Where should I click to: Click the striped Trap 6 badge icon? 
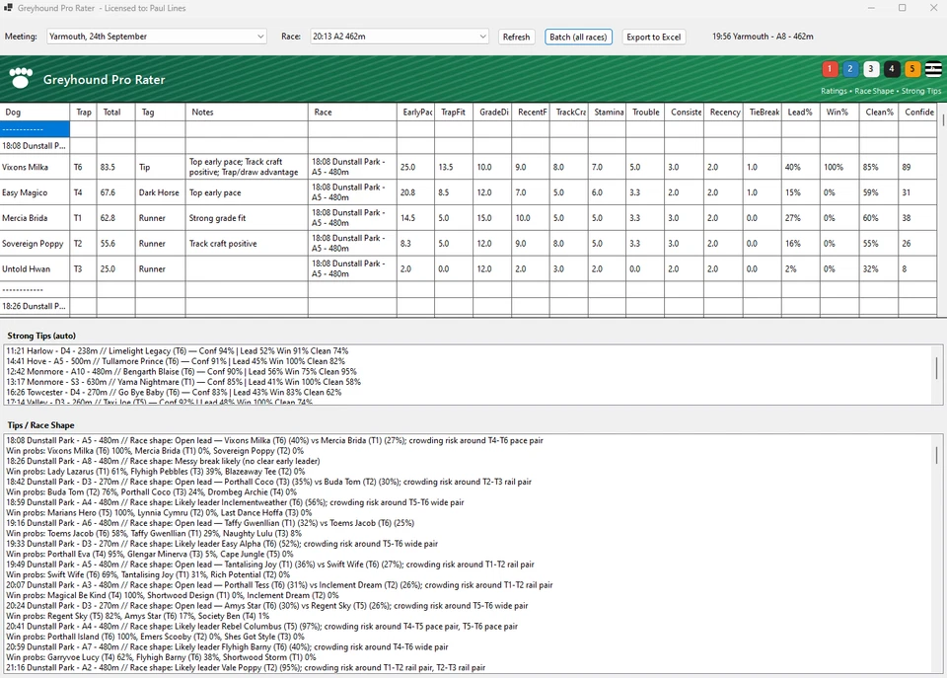click(x=932, y=69)
